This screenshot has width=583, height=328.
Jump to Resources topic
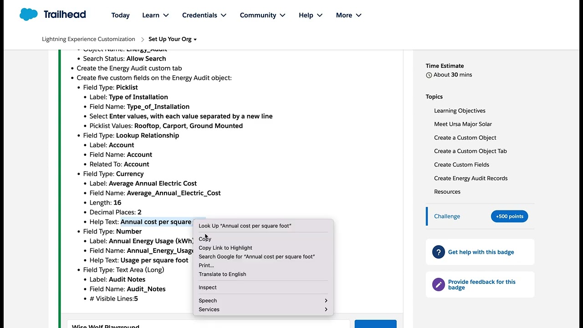(x=447, y=192)
